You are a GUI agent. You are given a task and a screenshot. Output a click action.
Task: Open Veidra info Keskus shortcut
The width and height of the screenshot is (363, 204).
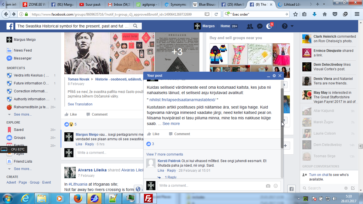31,75
